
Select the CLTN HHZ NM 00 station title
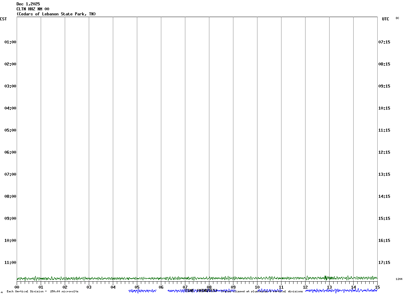[33, 9]
